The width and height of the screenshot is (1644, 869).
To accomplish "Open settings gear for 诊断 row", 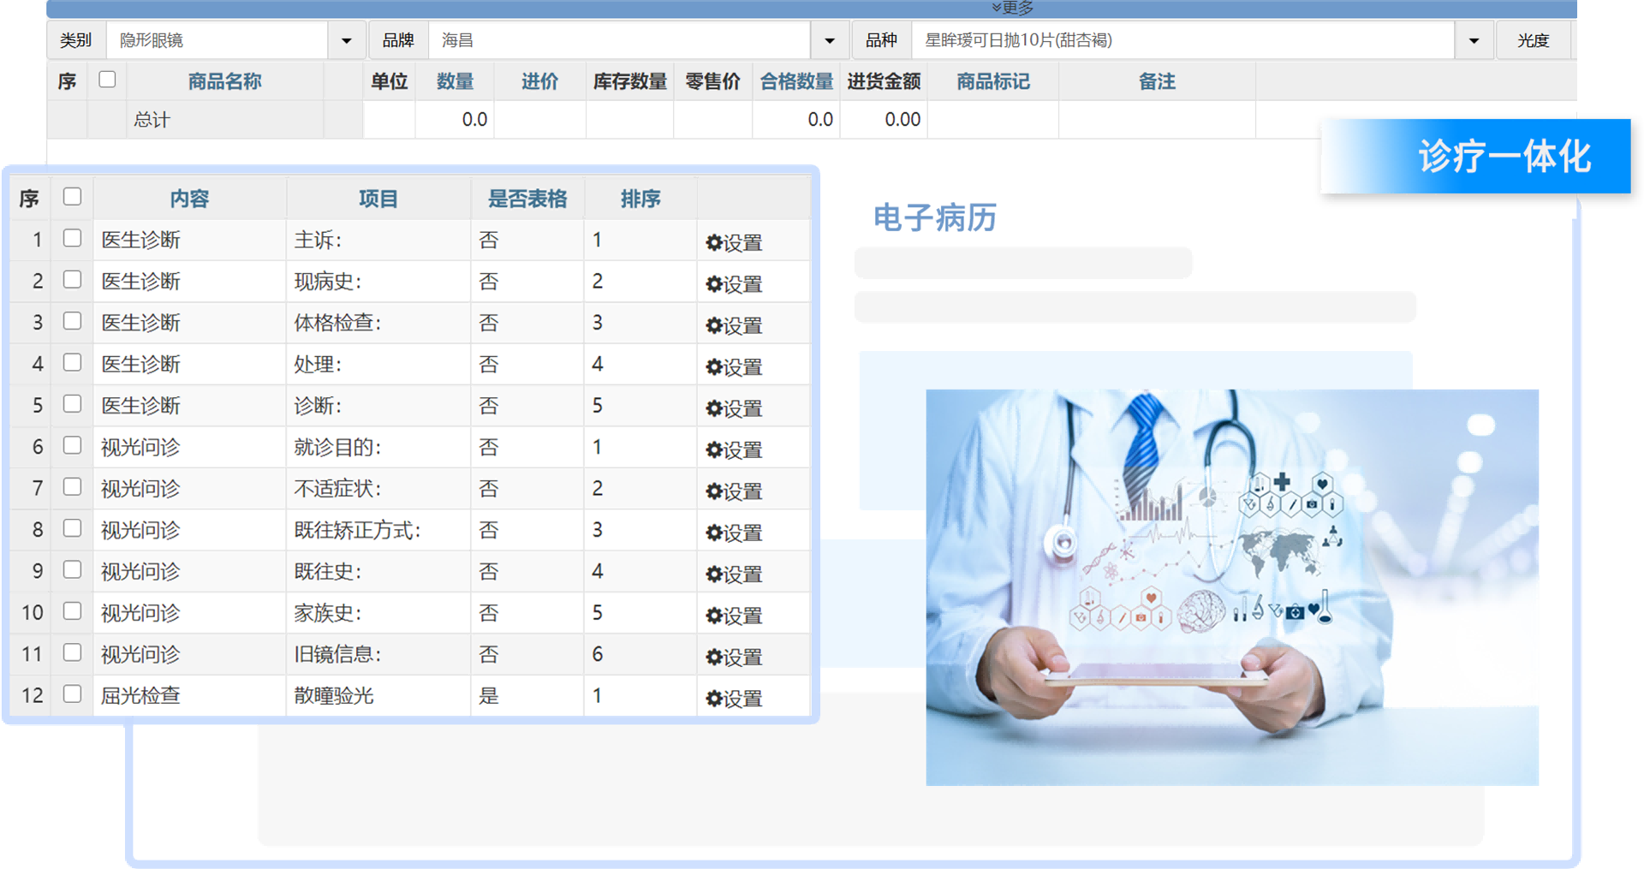I will click(x=734, y=408).
